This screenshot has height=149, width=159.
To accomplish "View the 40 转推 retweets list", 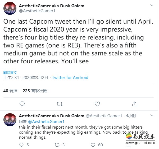I will coord(10,91).
